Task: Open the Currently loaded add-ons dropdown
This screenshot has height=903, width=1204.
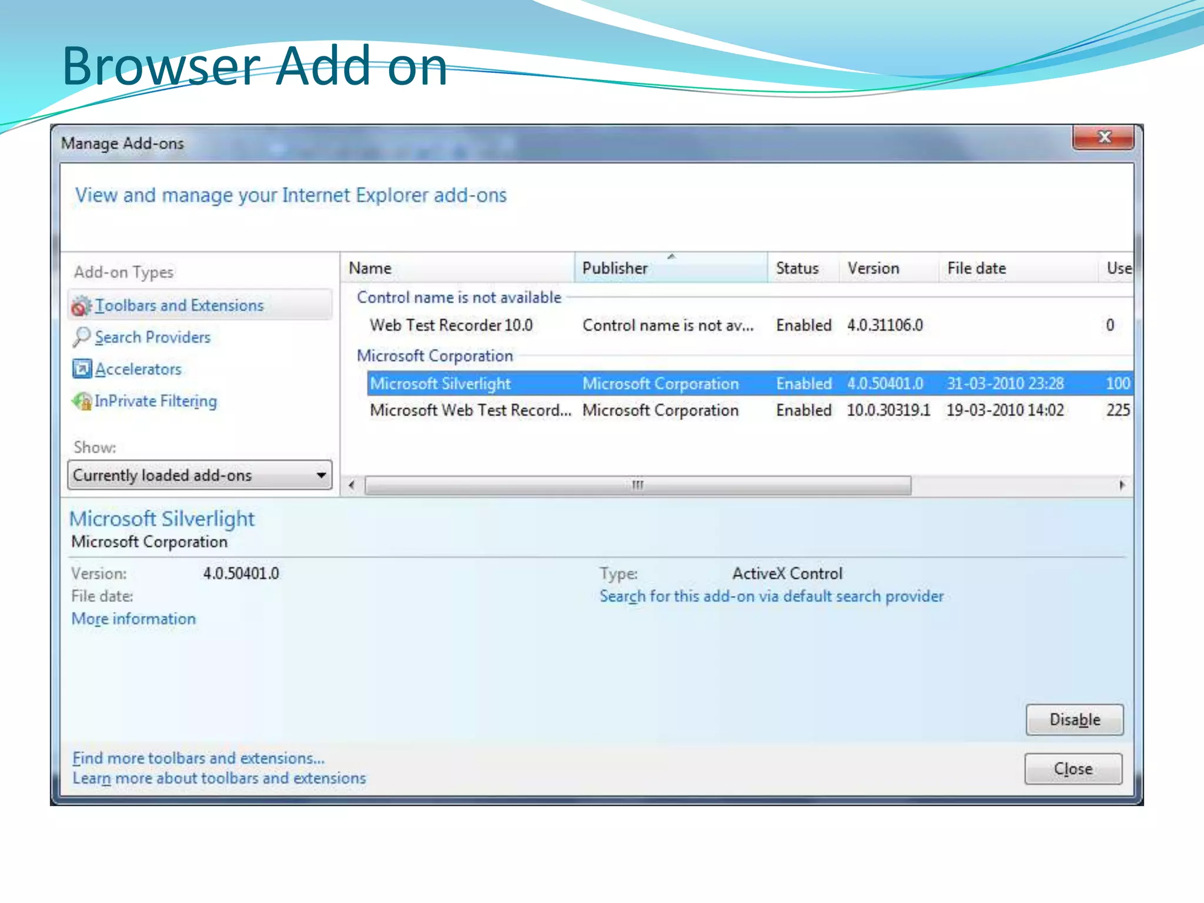Action: (x=200, y=475)
